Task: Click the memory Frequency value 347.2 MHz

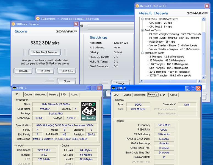Action: point(164,125)
